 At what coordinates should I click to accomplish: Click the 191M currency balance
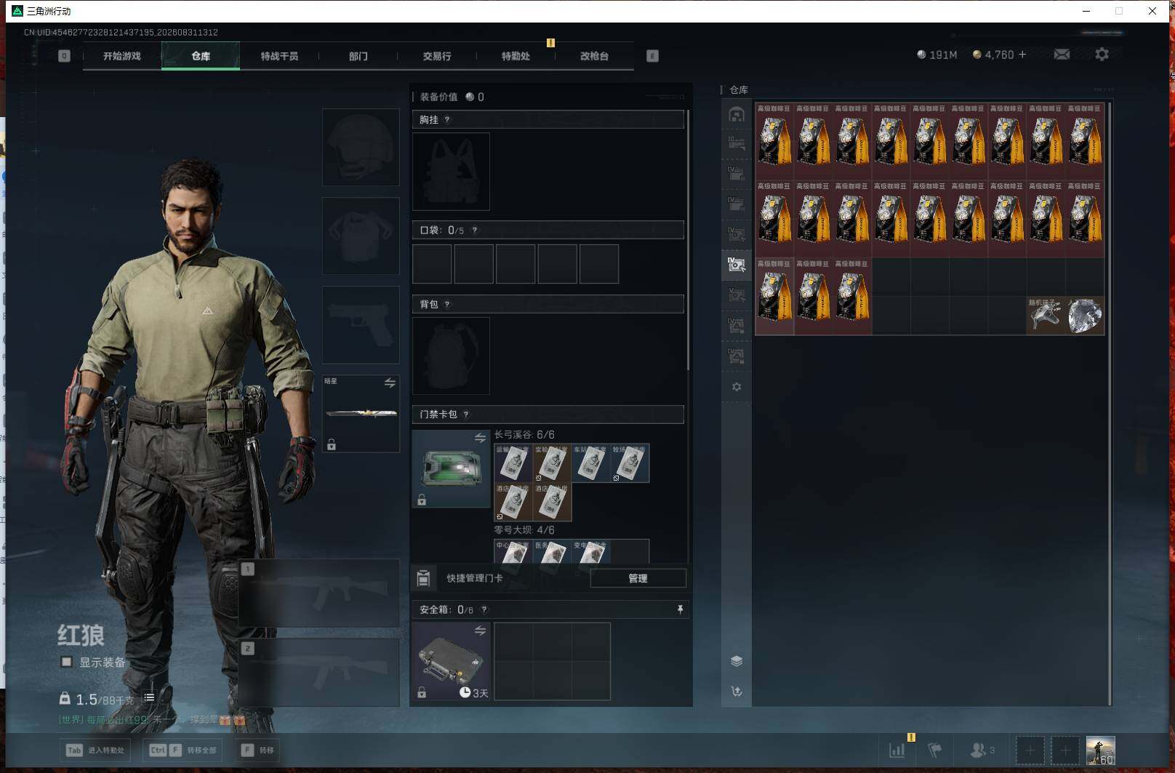937,55
